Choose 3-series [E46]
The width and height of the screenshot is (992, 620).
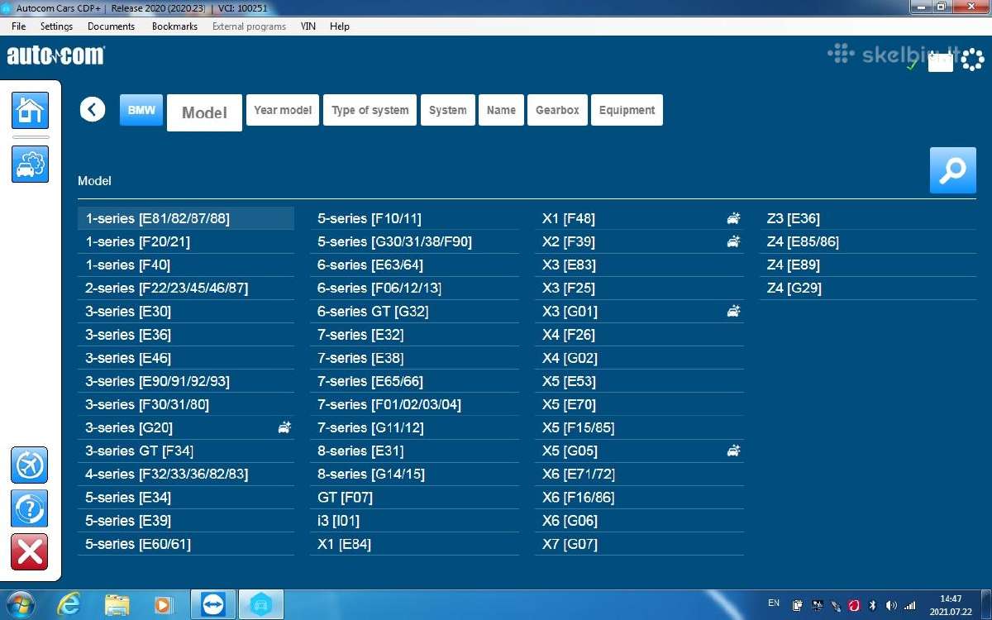pos(186,358)
